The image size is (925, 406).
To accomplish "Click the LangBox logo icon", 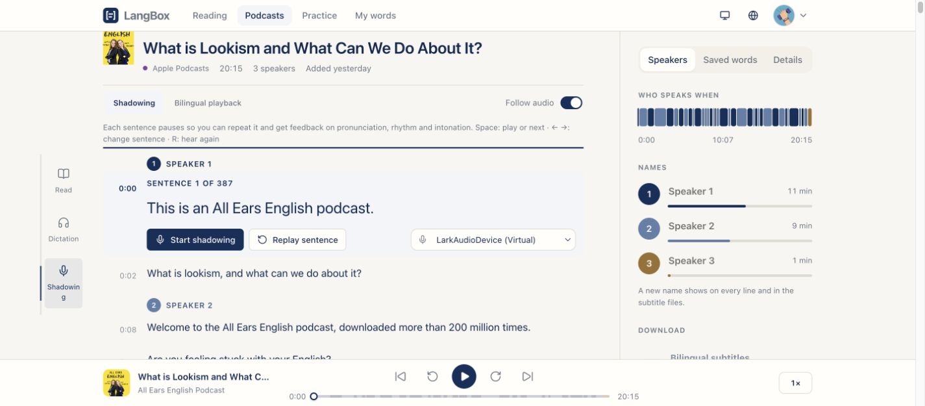I will [111, 16].
